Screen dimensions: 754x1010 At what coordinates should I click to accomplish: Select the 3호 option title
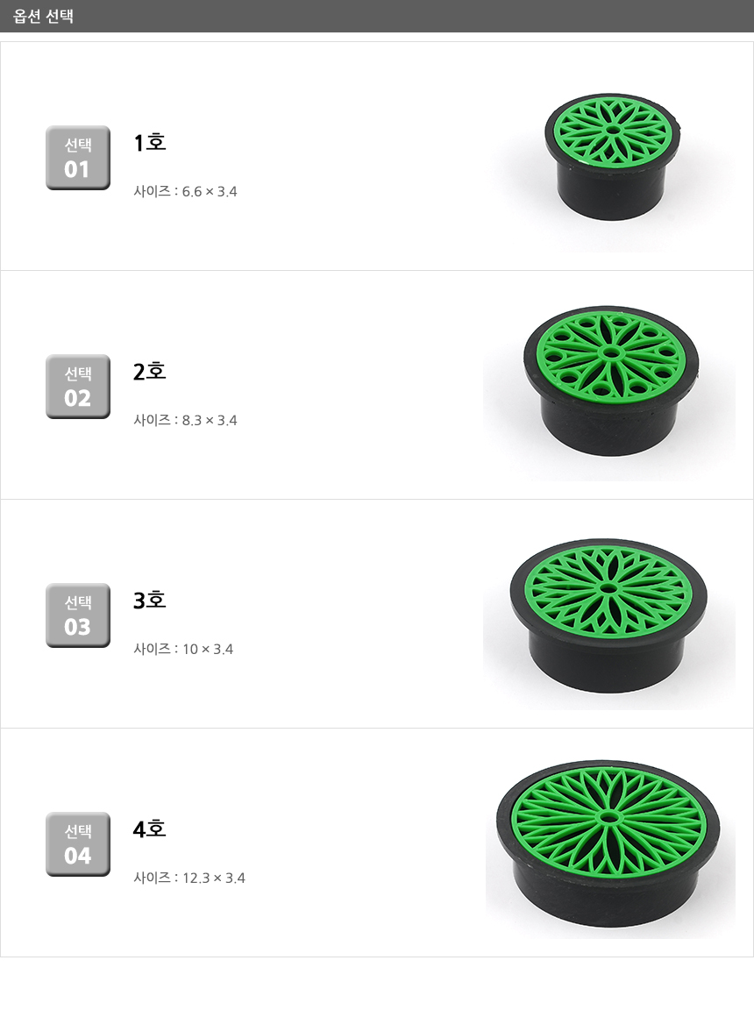coord(150,600)
